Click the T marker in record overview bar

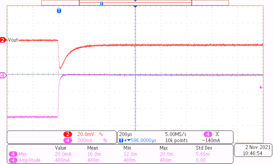pos(102,3)
